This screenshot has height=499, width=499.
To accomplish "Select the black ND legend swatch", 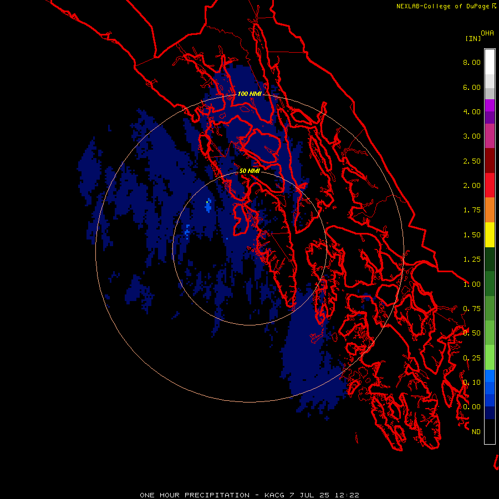I will [x=490, y=431].
